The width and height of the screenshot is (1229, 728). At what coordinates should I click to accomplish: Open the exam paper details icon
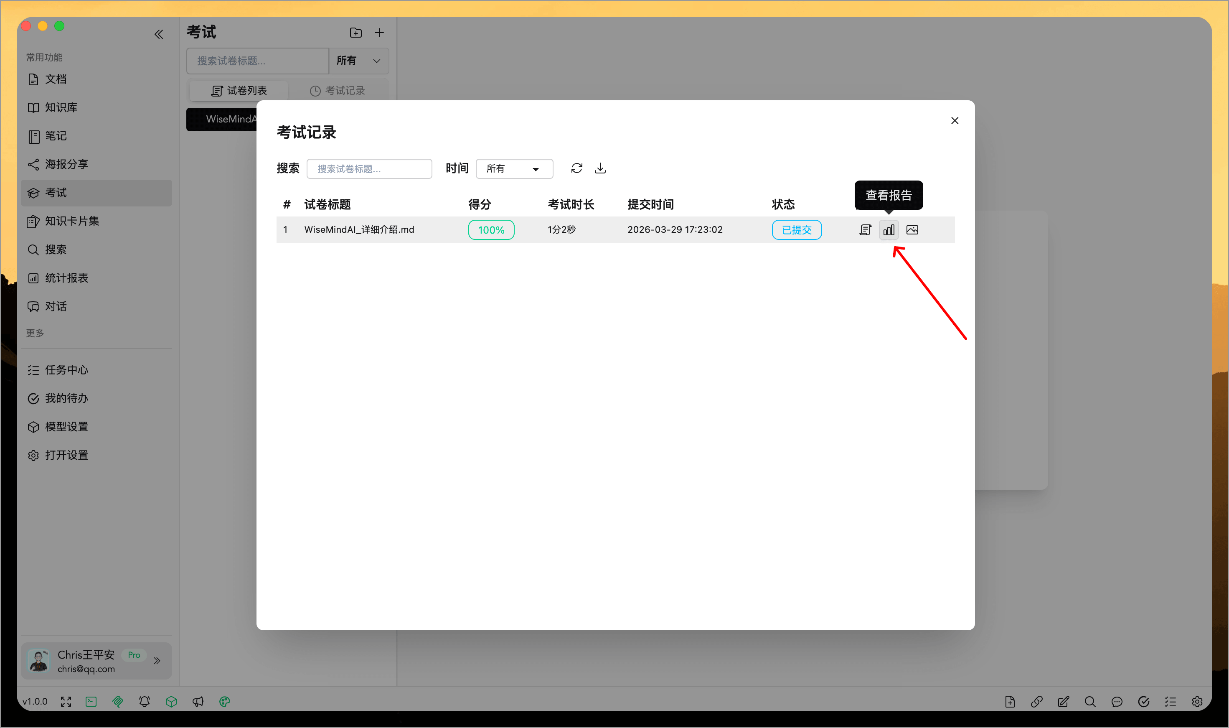[x=865, y=229]
